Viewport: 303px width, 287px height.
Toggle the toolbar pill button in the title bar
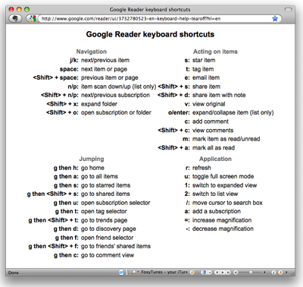click(x=288, y=9)
